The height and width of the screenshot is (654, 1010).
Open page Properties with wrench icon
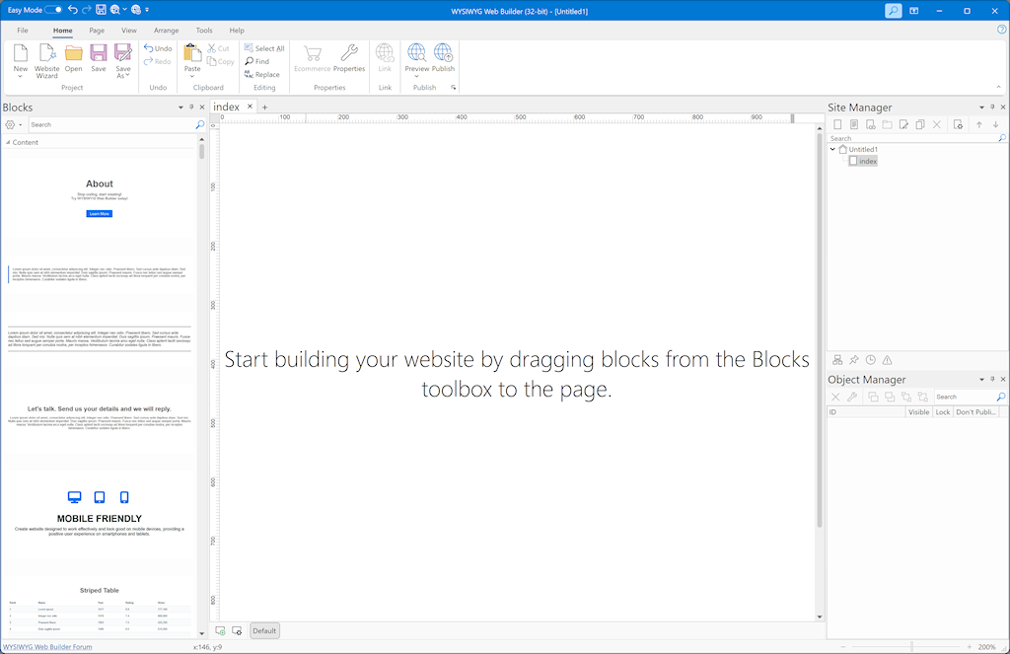click(x=349, y=57)
